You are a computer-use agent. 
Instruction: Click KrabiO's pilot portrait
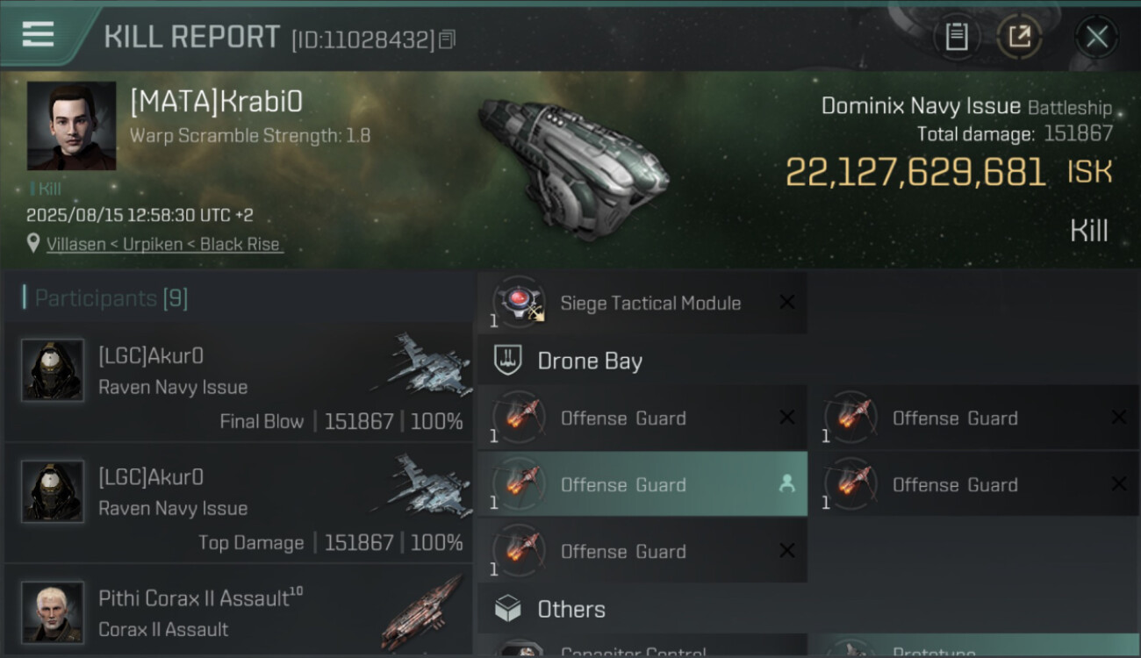click(x=71, y=125)
